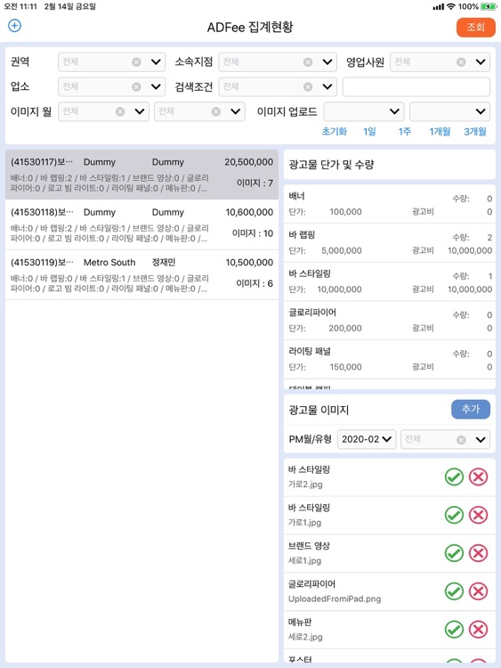Tap the 이미지 : 6 count label
The image size is (501, 668).
[x=255, y=283]
